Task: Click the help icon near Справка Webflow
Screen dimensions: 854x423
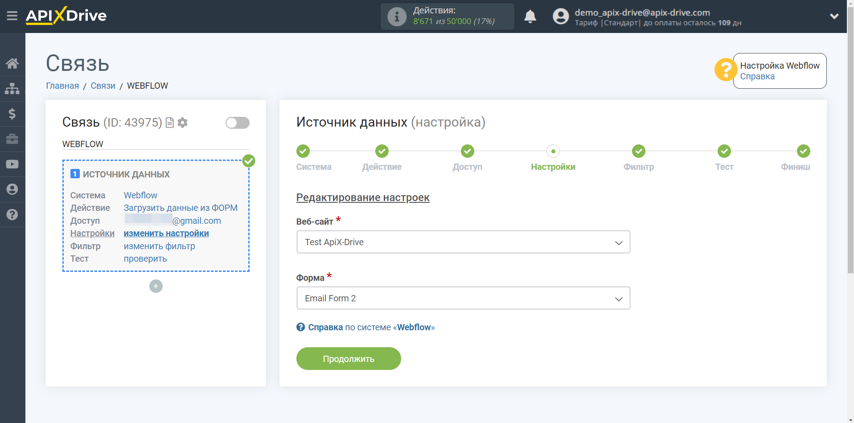Action: click(x=301, y=327)
